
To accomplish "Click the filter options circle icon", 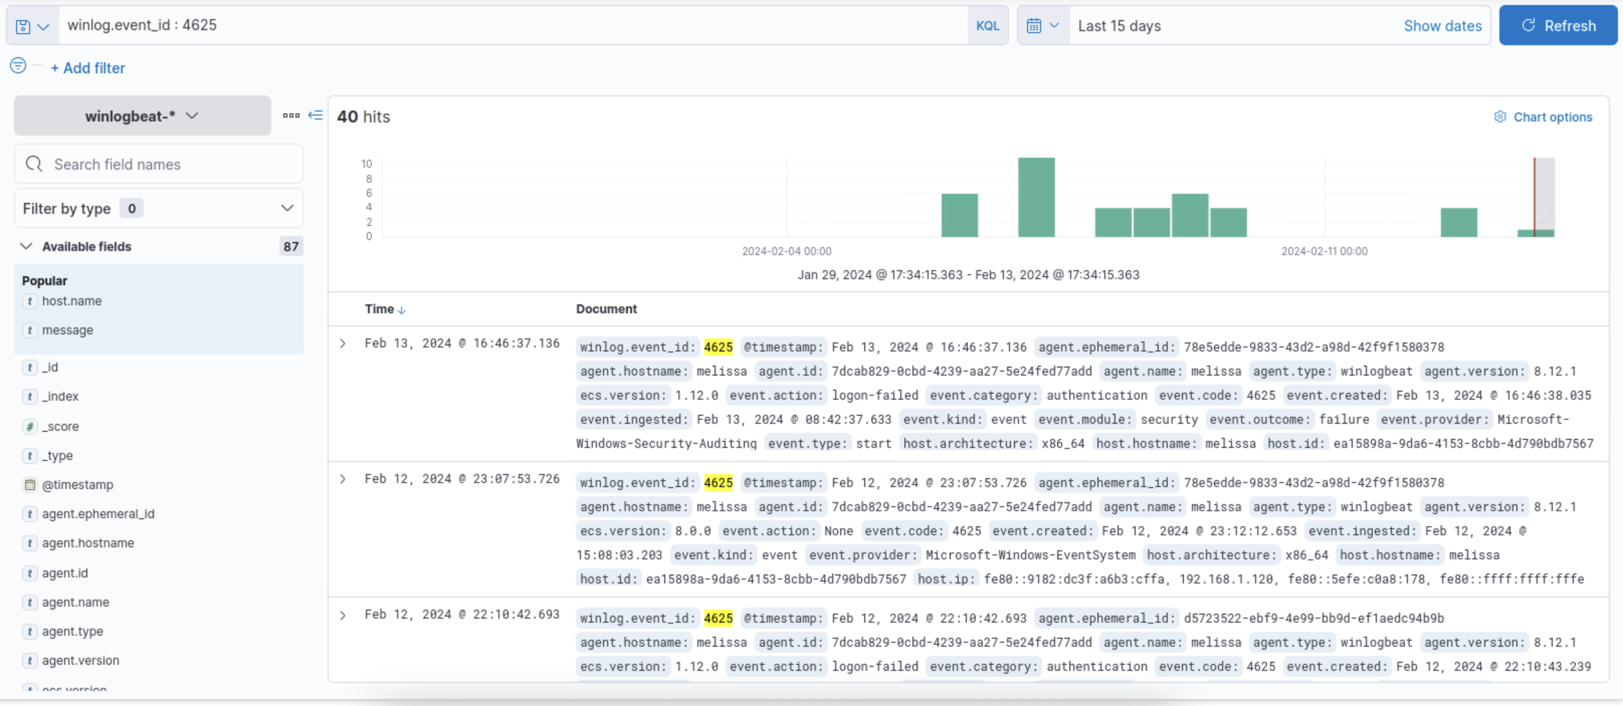I will 18,65.
